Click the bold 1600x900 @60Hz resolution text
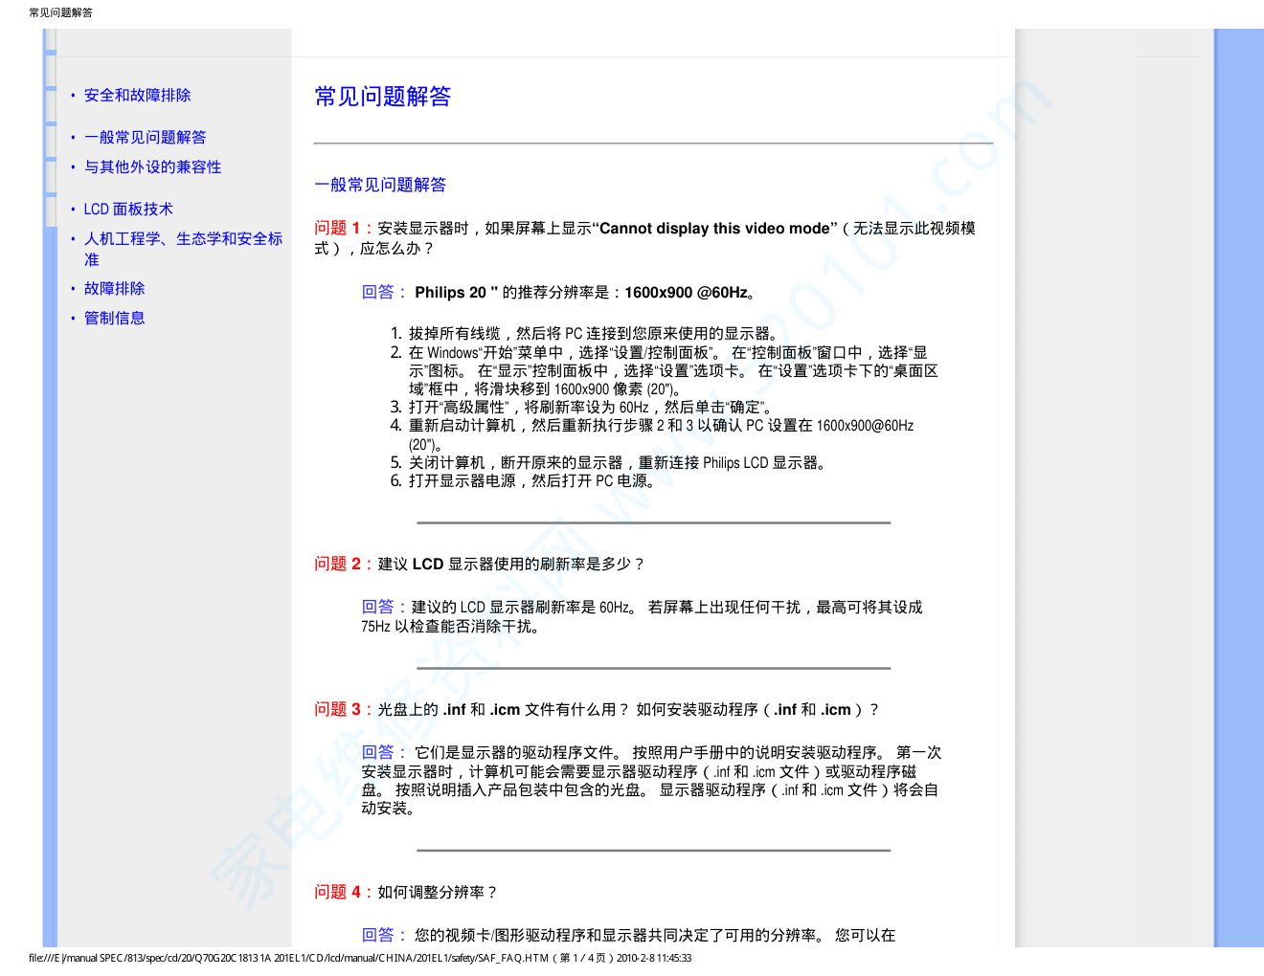 686,293
